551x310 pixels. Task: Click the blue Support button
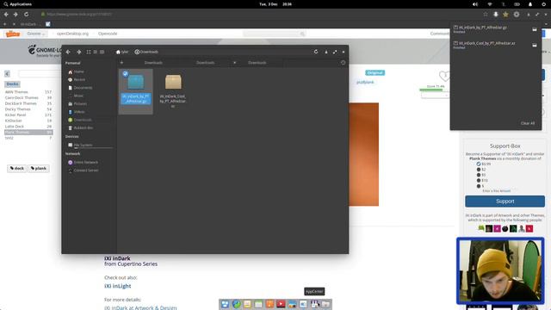point(505,201)
